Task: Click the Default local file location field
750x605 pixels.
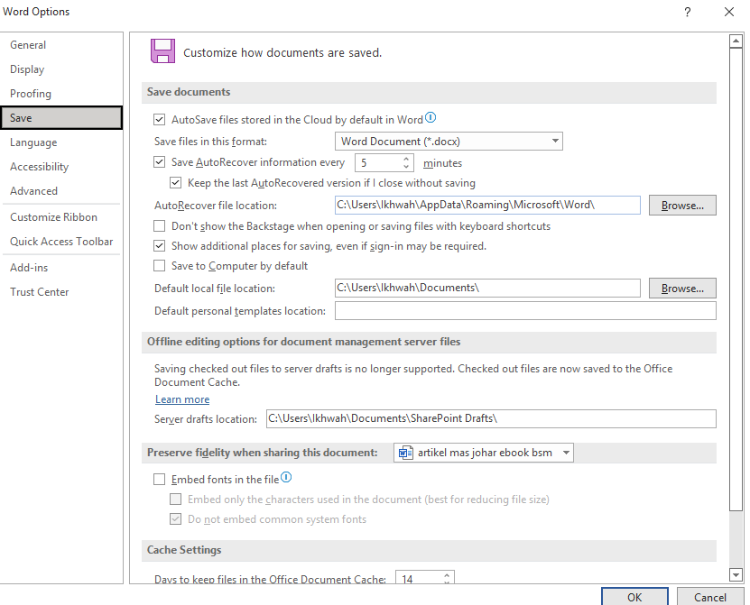Action: pos(487,289)
